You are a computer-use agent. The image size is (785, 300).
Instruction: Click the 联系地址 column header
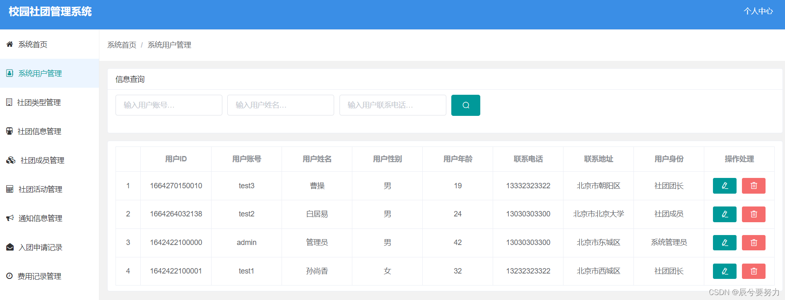(x=599, y=159)
